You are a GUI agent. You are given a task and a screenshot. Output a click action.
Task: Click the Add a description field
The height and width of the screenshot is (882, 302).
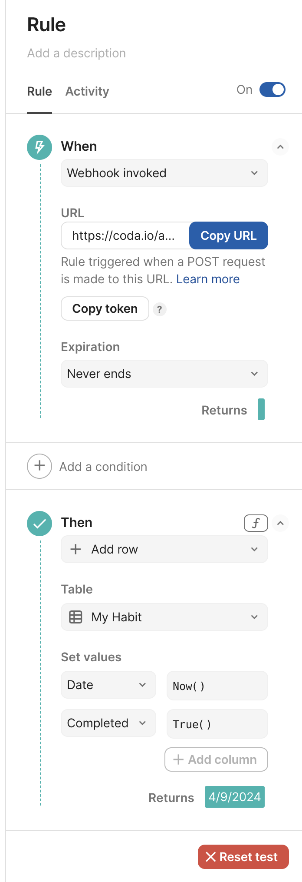pos(76,53)
